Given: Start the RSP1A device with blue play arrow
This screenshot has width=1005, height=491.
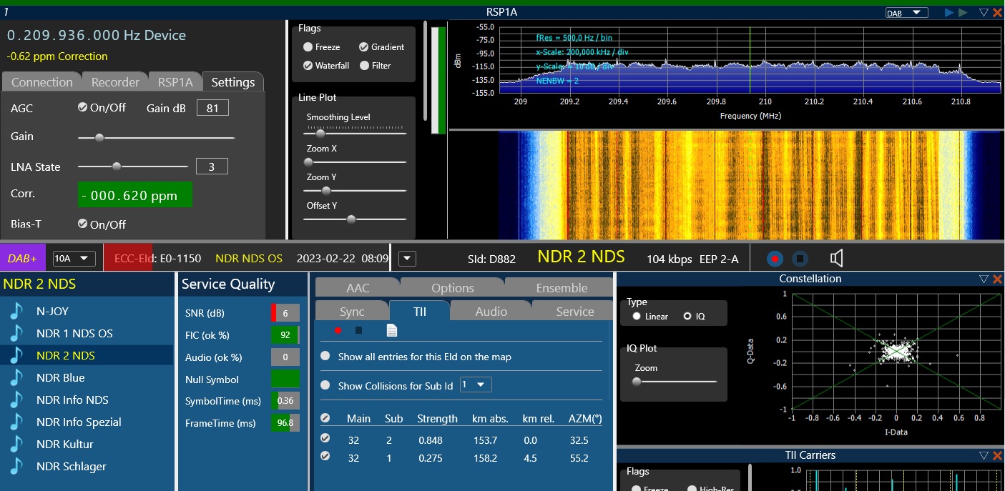Looking at the screenshot, I should click(949, 12).
